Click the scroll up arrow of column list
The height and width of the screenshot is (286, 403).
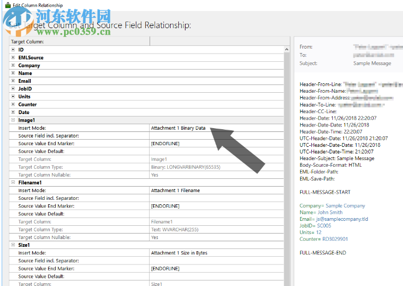(287, 49)
